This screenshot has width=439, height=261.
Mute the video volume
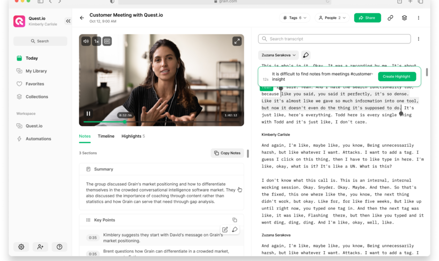86,41
